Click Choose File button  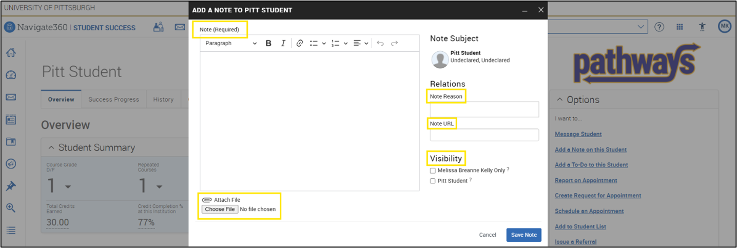pos(220,209)
